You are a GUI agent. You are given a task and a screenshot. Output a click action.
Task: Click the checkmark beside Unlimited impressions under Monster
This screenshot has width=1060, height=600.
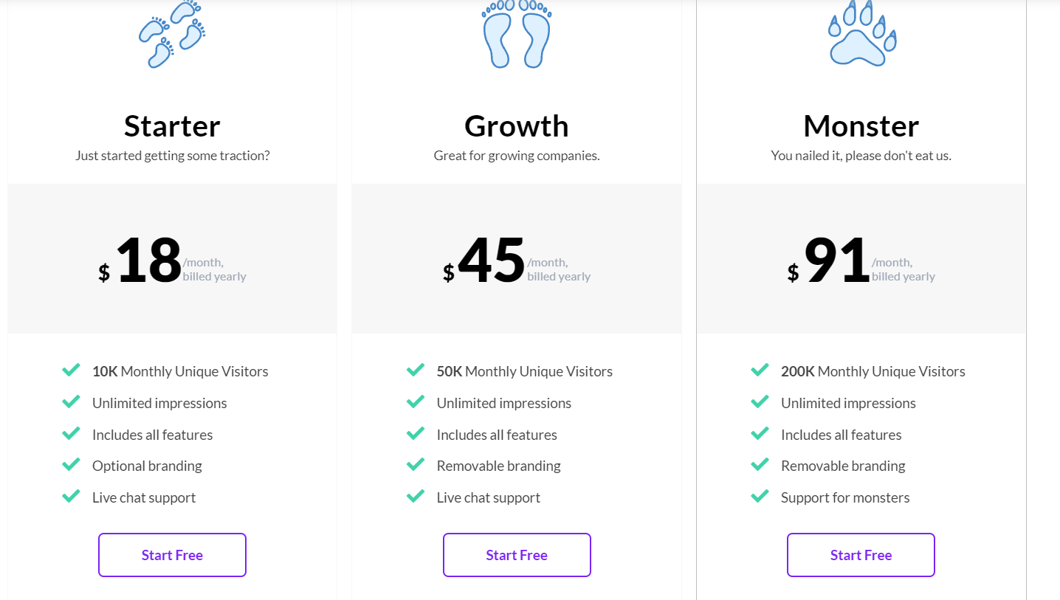point(760,401)
